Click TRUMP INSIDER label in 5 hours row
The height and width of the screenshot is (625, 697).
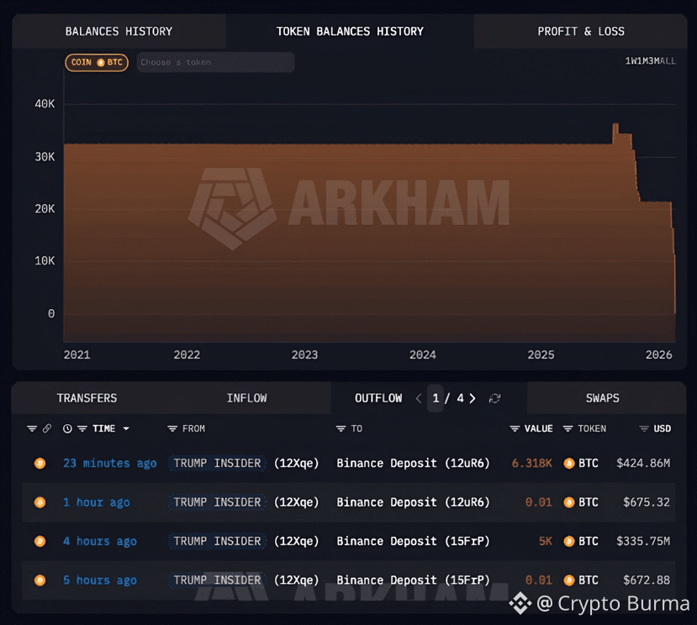coord(217,580)
